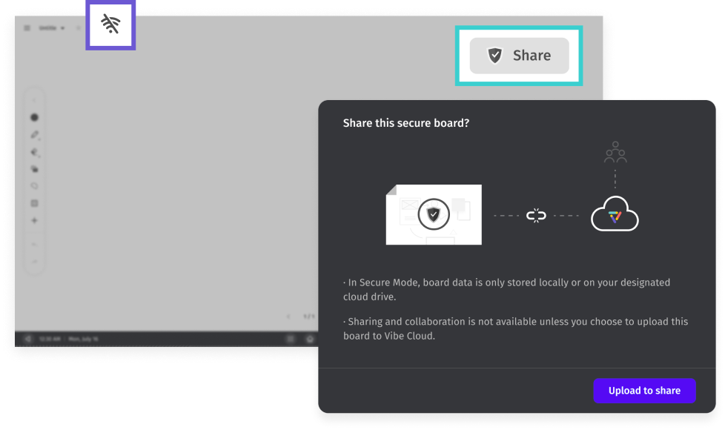
Task: Select the Eraser tool in left toolbar
Action: tap(34, 152)
